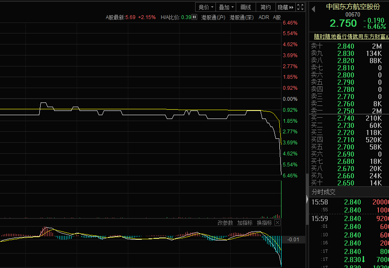Screen dimensions: 389x268
Task: Open the 改参数 parameter settings
Action: pos(225,223)
